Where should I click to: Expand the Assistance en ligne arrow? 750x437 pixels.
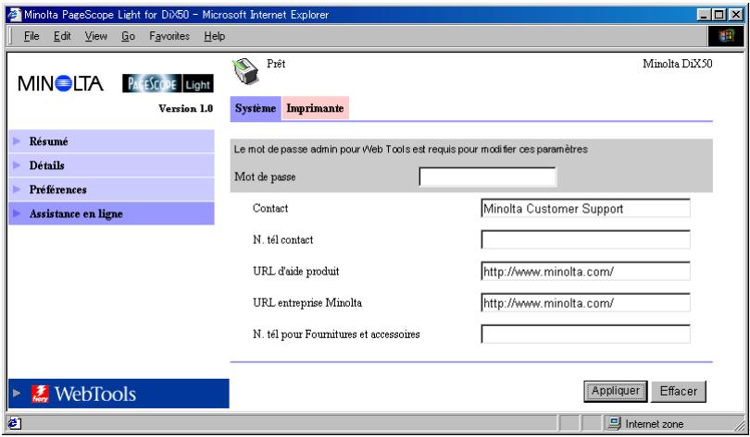coord(17,213)
